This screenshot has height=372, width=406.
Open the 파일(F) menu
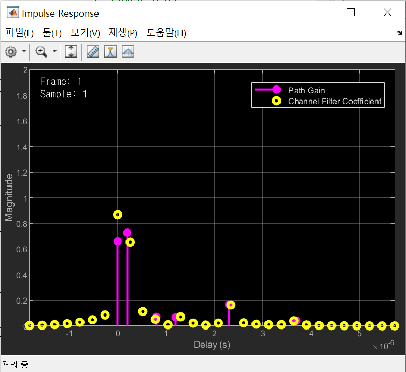[x=19, y=33]
